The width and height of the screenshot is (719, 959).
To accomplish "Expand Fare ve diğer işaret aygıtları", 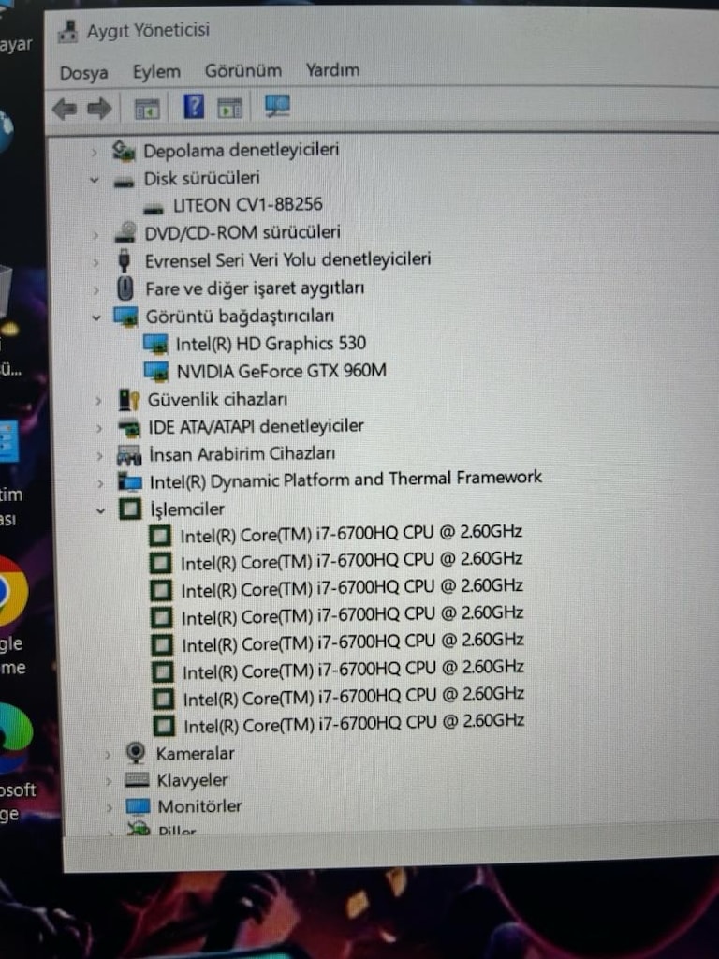I will tap(96, 290).
